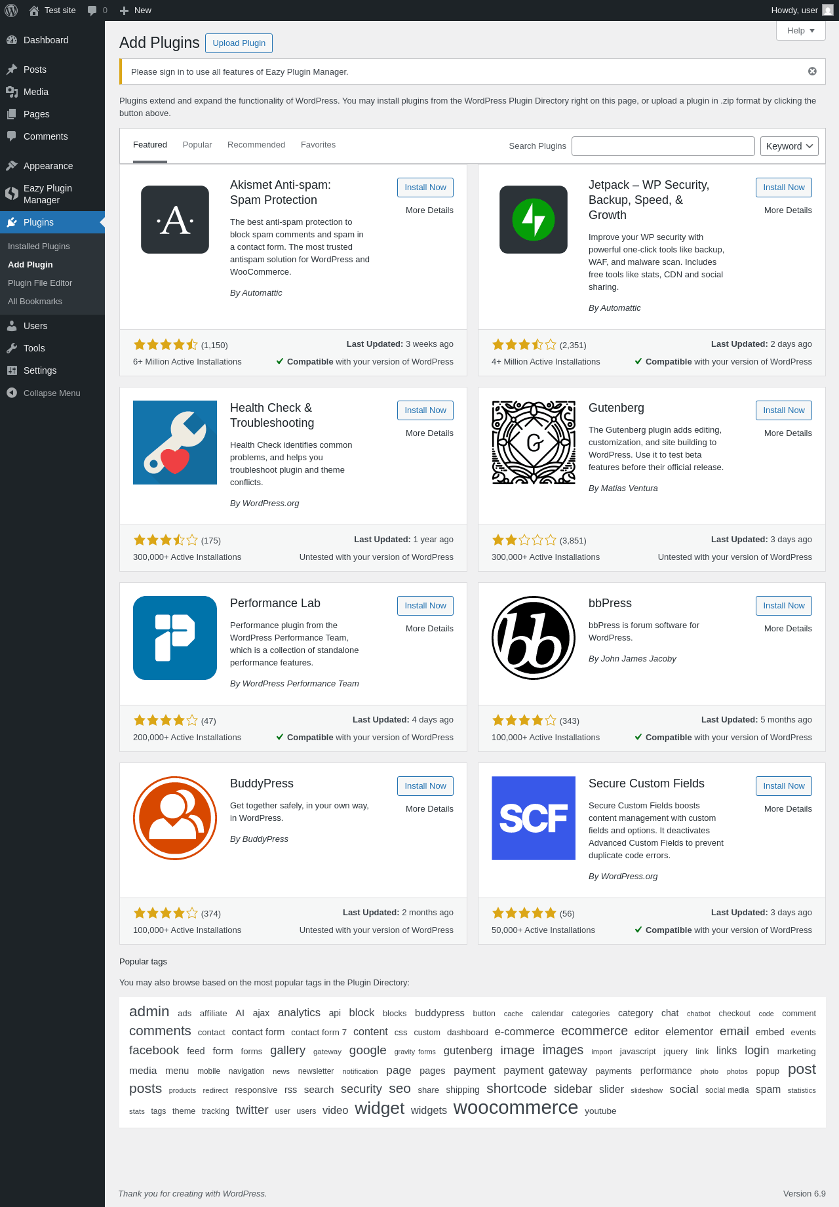The image size is (839, 1207).
Task: Open the Automattic author link for Akismet
Action: pos(262,293)
